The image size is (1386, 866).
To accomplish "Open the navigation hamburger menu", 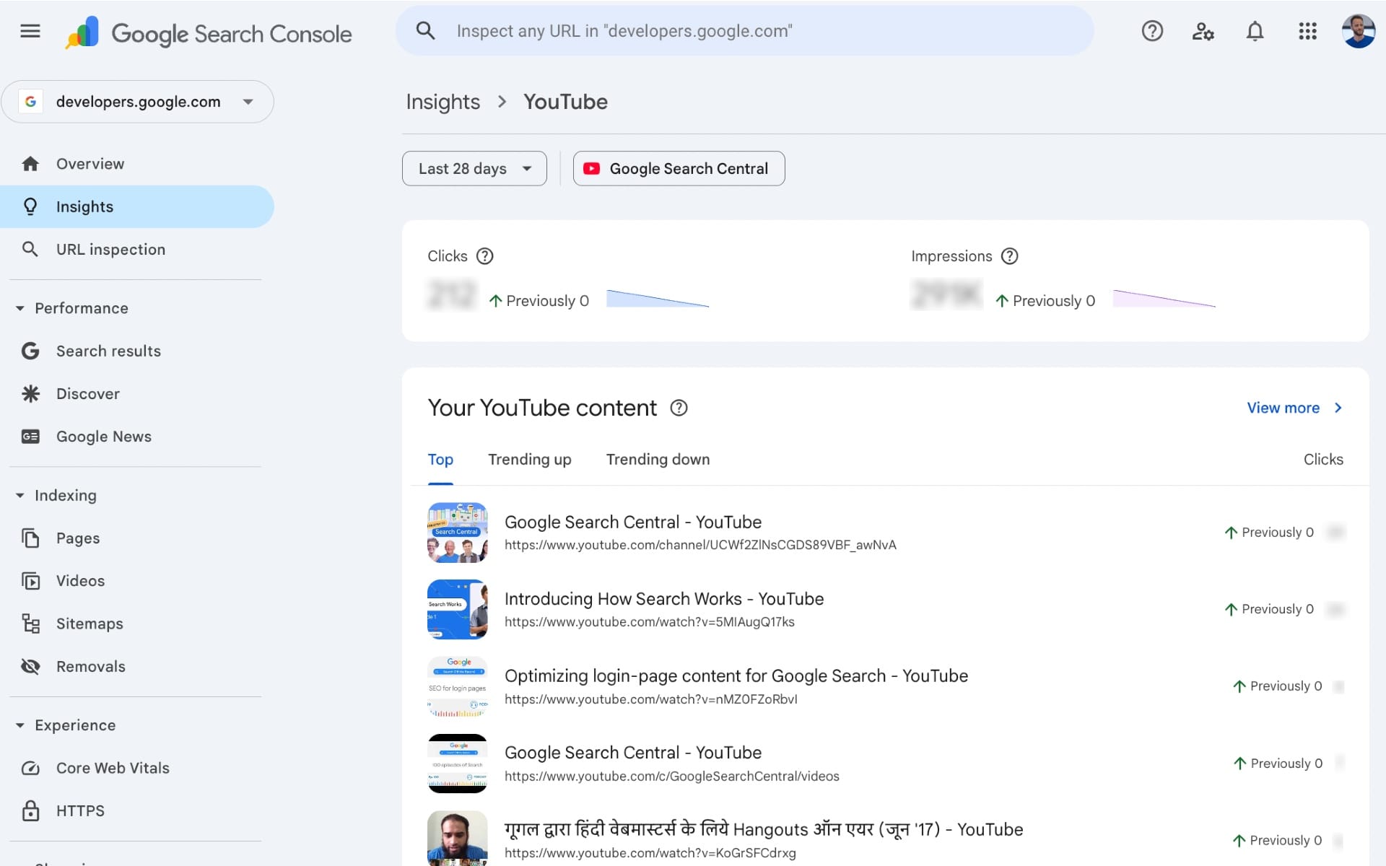I will [30, 31].
